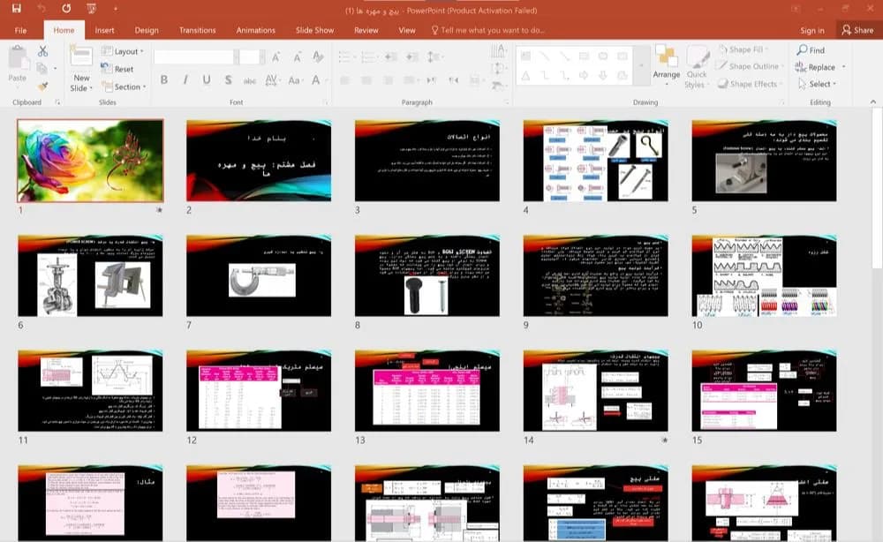
Task: Toggle Text Shadow formatting
Action: 228,80
